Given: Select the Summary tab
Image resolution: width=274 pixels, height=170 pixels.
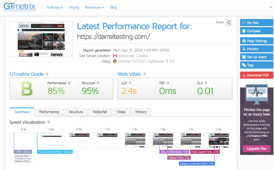Looking at the screenshot, I should coord(22,112).
